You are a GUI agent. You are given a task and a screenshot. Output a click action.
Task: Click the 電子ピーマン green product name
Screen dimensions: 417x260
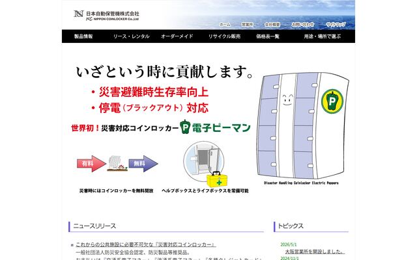(x=221, y=127)
